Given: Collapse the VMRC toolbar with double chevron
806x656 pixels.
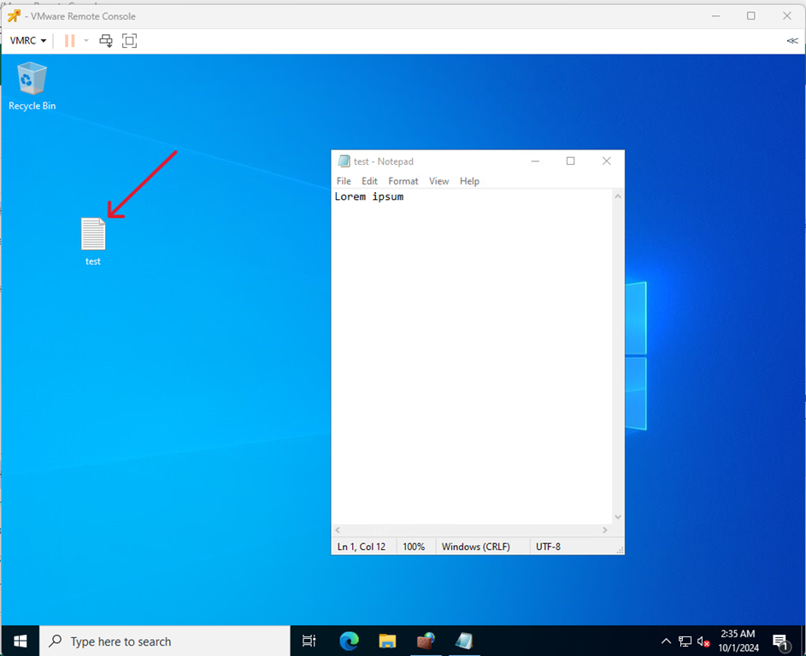Looking at the screenshot, I should click(792, 41).
